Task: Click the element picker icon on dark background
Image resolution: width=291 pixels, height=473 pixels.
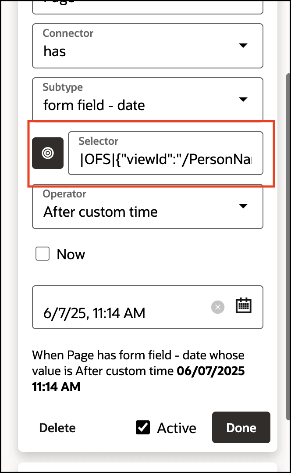Action: pos(48,153)
